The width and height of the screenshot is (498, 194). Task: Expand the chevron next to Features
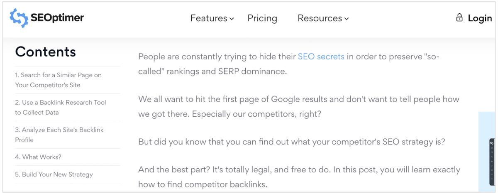[232, 19]
